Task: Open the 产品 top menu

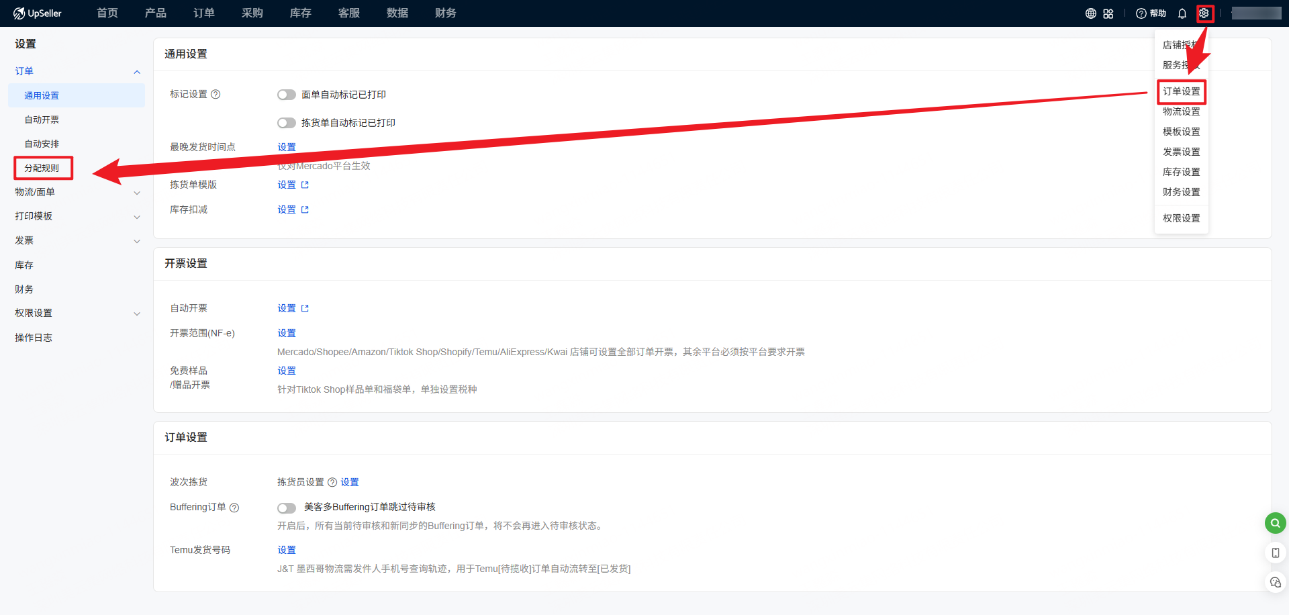Action: pyautogui.click(x=155, y=13)
